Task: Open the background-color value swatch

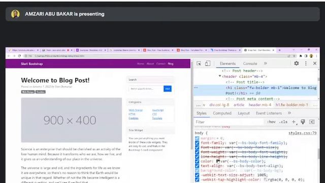Action: click(x=242, y=170)
